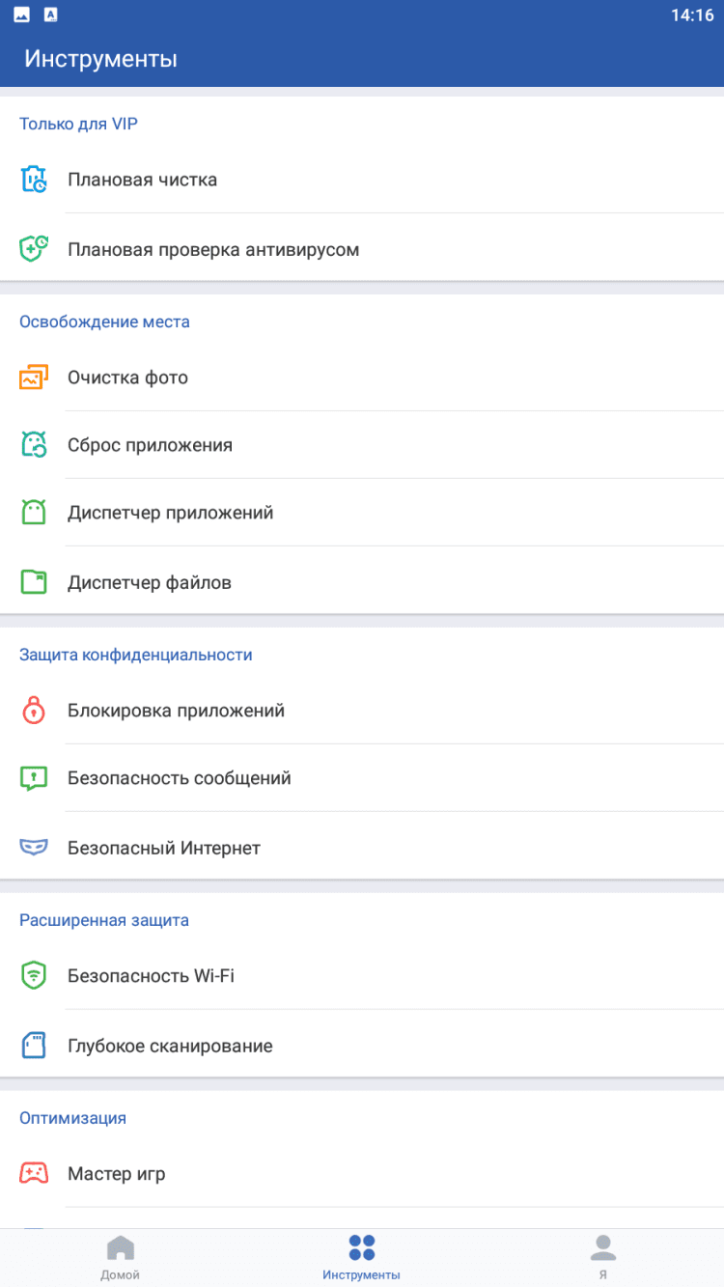Switch to the Домой tab

121,1257
